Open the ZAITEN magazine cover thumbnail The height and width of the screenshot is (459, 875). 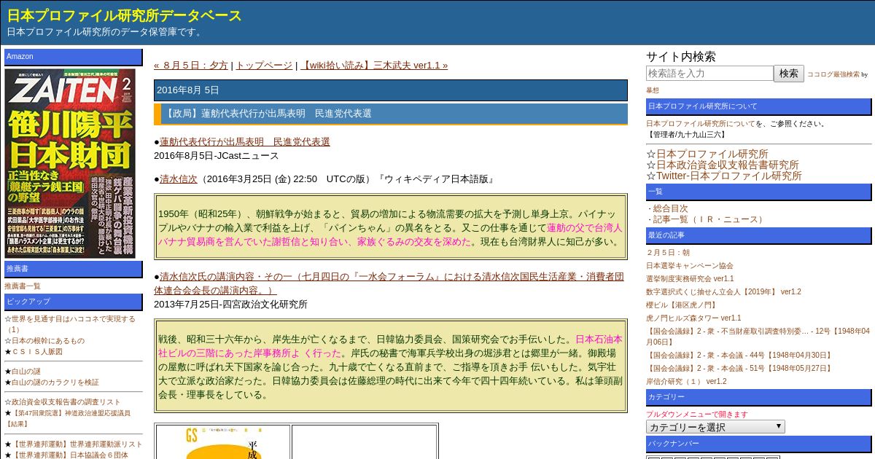pos(69,163)
